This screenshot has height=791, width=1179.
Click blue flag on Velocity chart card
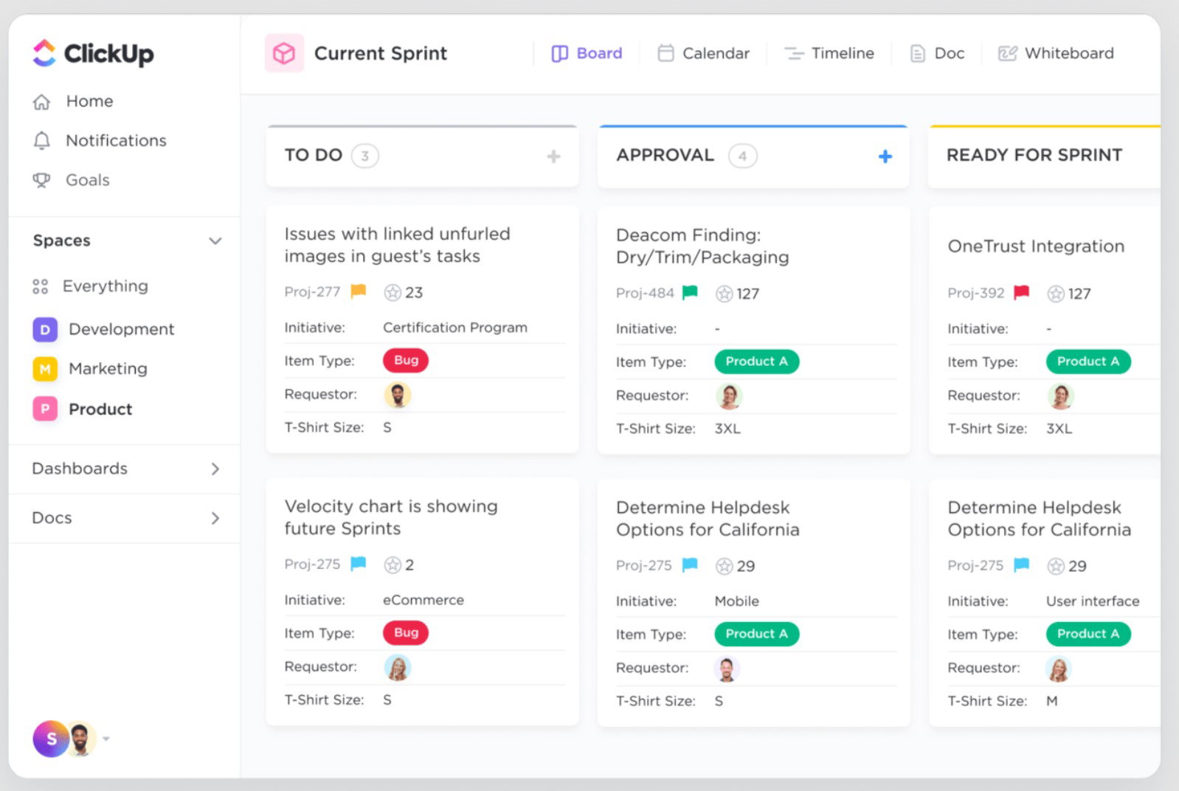(x=359, y=564)
